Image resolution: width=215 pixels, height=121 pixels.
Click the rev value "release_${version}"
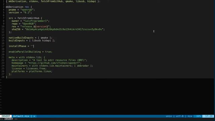[x=35, y=27]
